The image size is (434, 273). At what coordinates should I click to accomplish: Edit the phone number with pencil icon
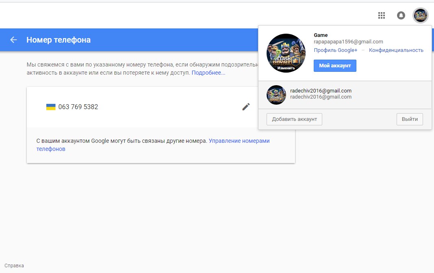point(246,107)
